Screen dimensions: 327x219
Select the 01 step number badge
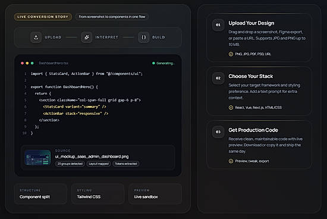click(218, 25)
